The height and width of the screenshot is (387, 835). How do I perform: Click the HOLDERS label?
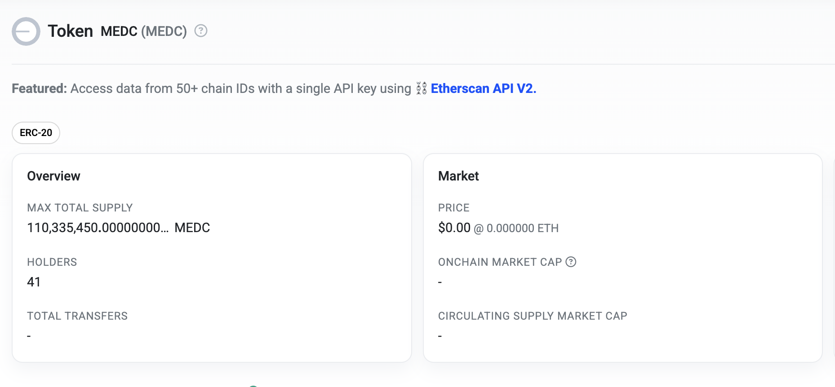tap(52, 262)
